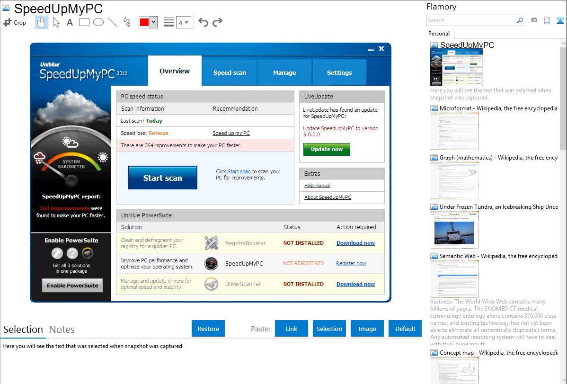The height and width of the screenshot is (384, 567).
Task: Click the Enable PowerSuite button
Action: point(72,285)
